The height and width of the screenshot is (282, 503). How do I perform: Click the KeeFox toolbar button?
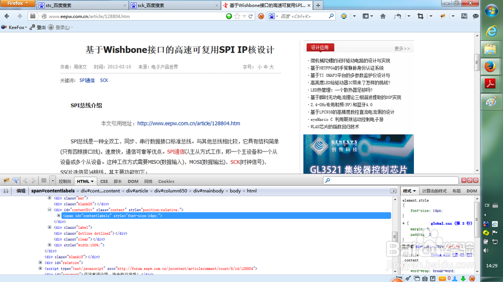click(x=14, y=27)
